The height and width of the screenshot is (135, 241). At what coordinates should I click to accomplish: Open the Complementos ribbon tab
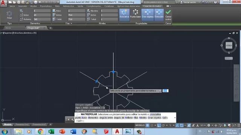pyautogui.click(x=94, y=6)
